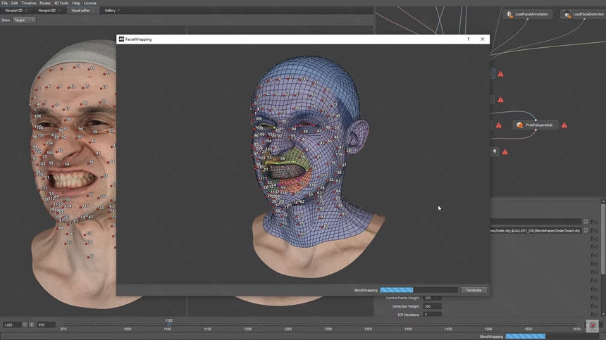Open the Help menu
Viewport: 606px width, 340px height.
click(76, 3)
